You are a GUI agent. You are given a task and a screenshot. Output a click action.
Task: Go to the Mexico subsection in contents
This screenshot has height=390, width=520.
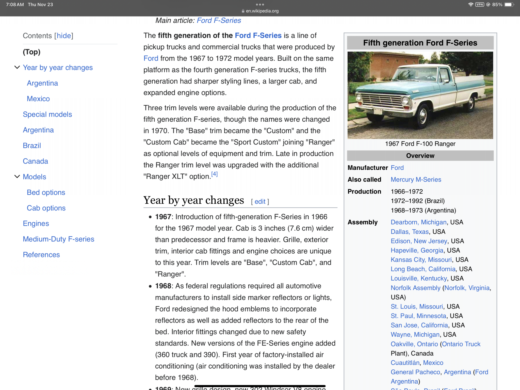point(38,99)
